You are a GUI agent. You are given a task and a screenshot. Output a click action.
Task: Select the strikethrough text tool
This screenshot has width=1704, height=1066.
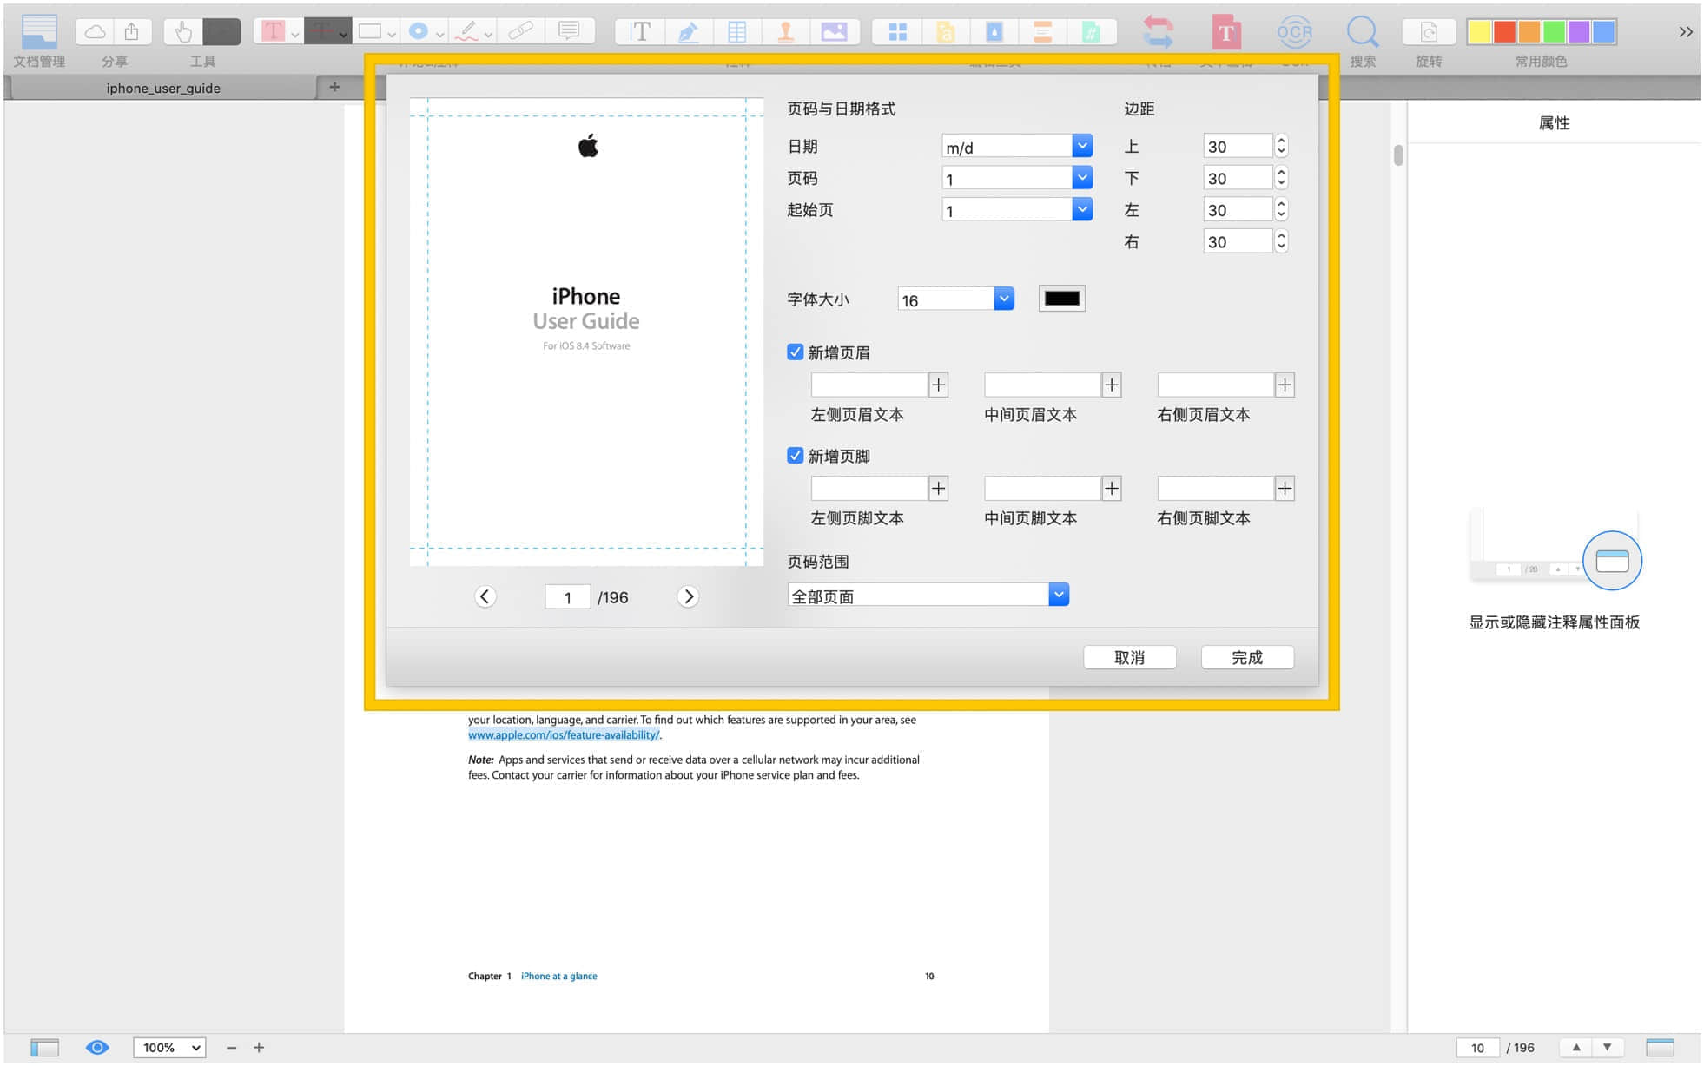(321, 31)
